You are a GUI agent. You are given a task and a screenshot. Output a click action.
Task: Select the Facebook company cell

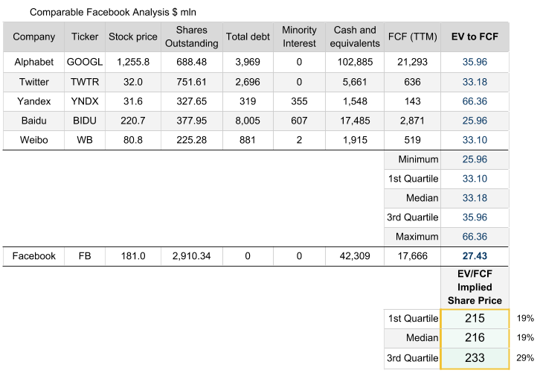pos(33,255)
